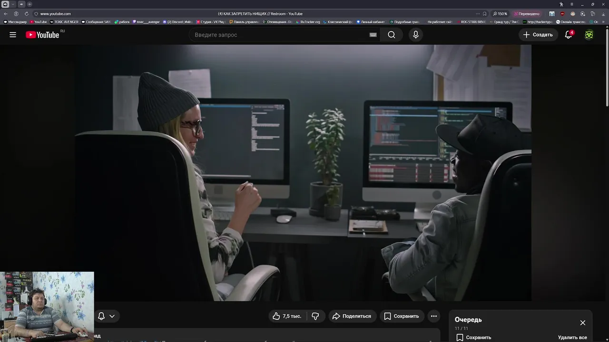Open the Студия - VK Play bookmark
This screenshot has height=342, width=609.
click(210, 22)
